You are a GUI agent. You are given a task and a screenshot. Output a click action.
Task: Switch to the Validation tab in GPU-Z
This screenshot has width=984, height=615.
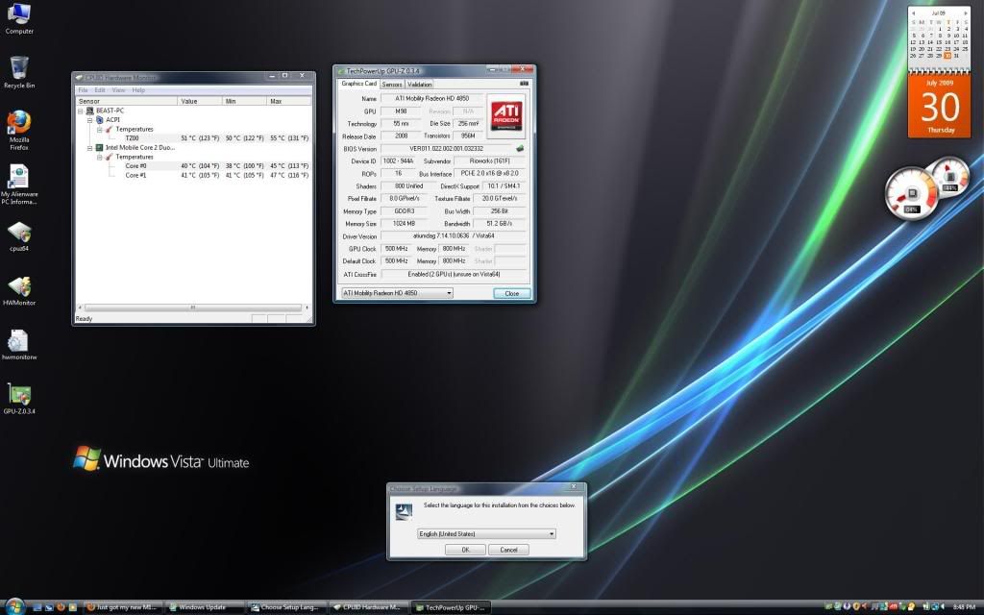(419, 85)
